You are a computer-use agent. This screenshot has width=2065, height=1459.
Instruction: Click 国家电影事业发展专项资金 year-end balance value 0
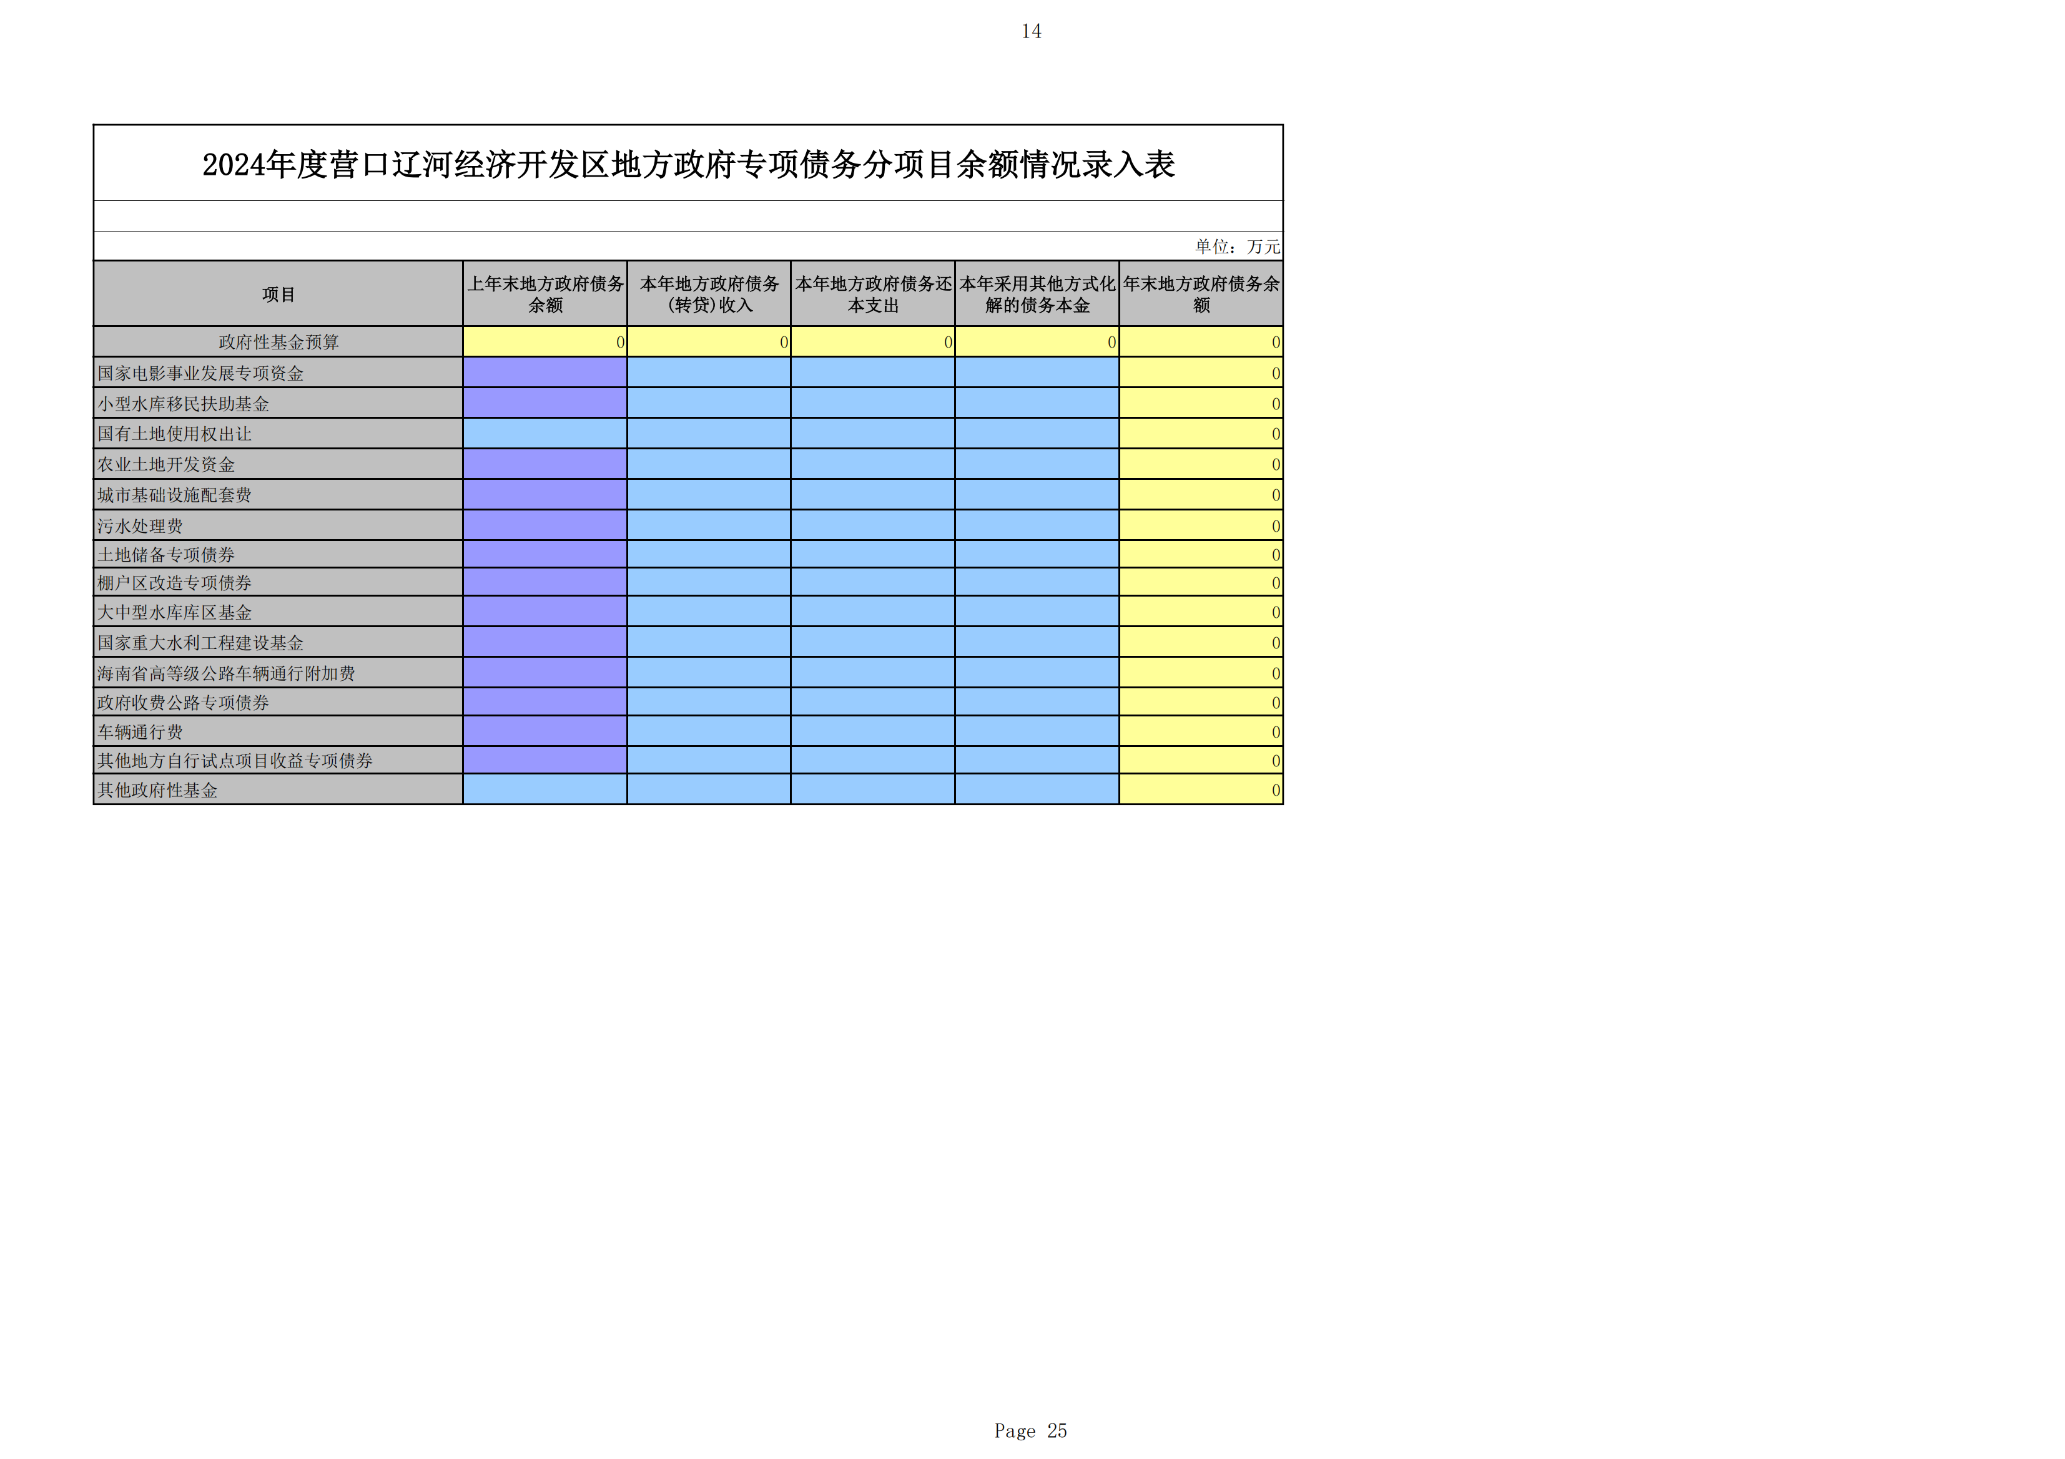(1201, 373)
